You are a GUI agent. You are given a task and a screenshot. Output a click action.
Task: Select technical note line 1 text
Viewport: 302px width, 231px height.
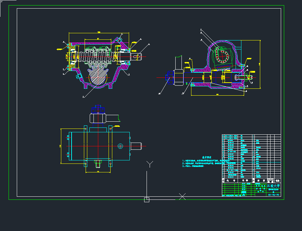click(x=205, y=161)
